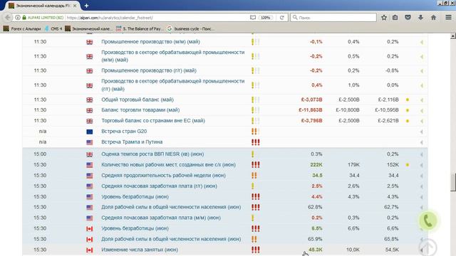The image size is (456, 256).
Task: Click importance marks for Встреча стран G20
Action: point(255,132)
